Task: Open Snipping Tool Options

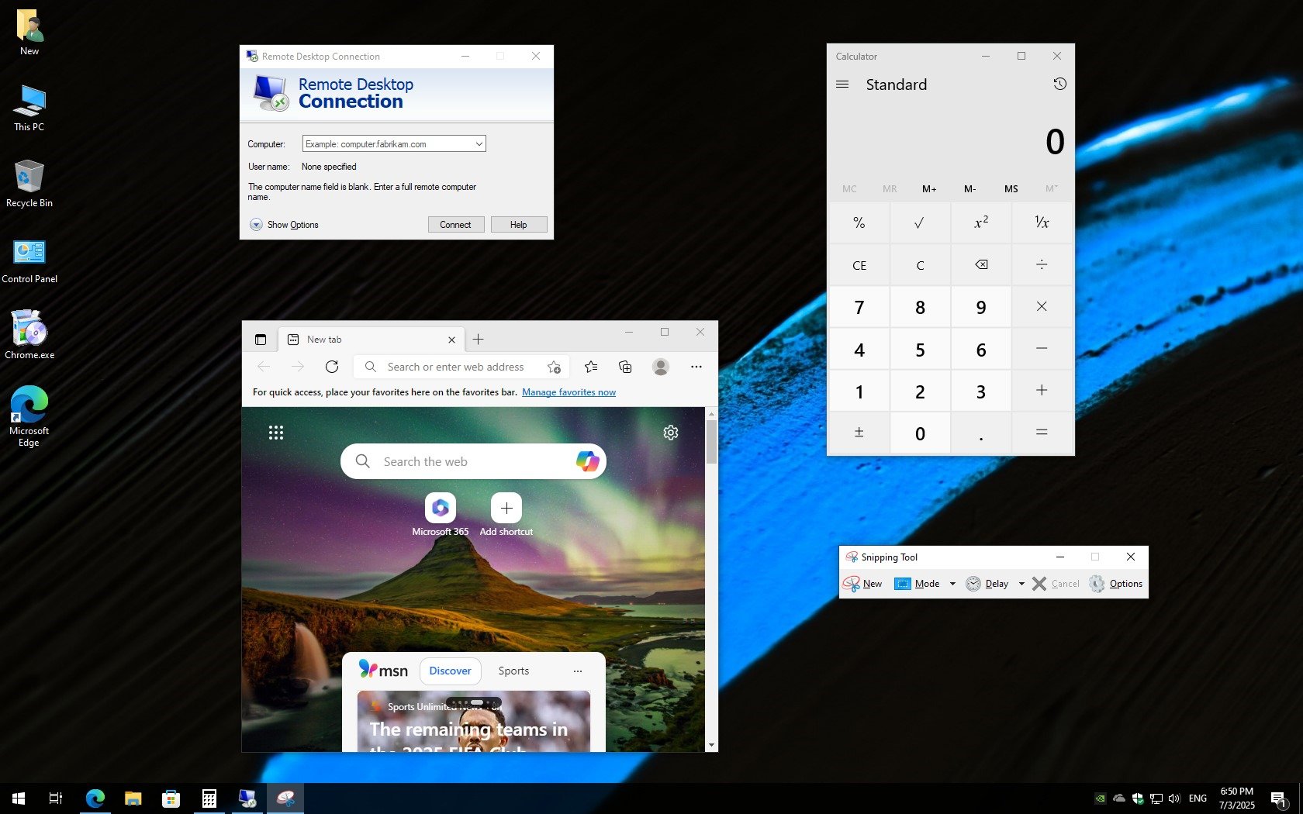Action: point(1116,584)
